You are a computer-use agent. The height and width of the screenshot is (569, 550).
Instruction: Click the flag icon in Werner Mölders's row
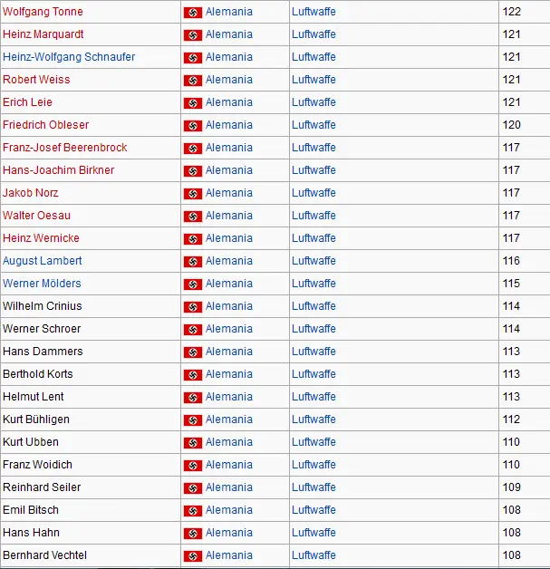(x=193, y=284)
